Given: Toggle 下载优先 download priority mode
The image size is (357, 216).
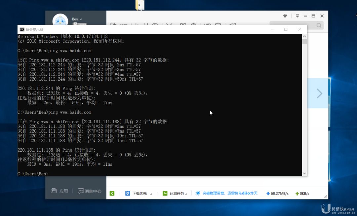Looking at the screenshot, I should pyautogui.click(x=136, y=193).
